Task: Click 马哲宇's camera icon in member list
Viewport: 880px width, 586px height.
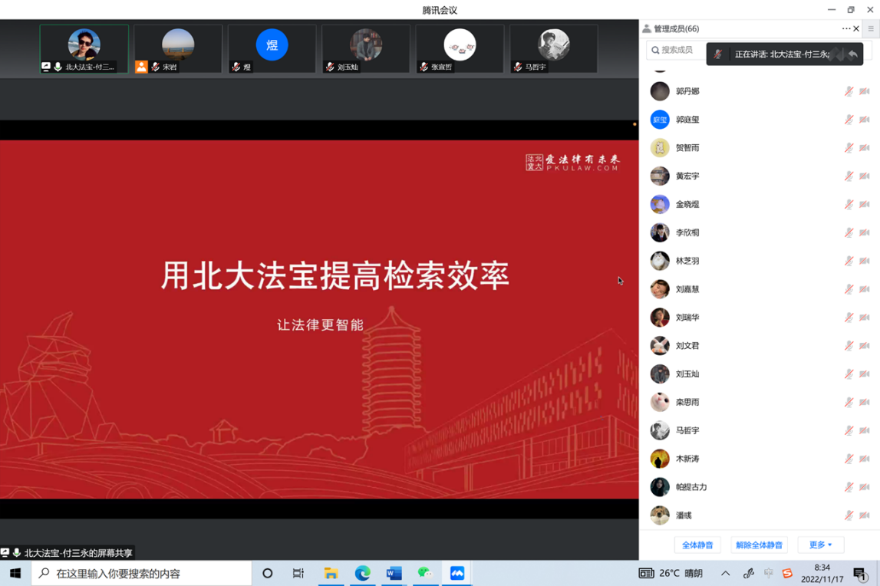Action: click(x=865, y=430)
